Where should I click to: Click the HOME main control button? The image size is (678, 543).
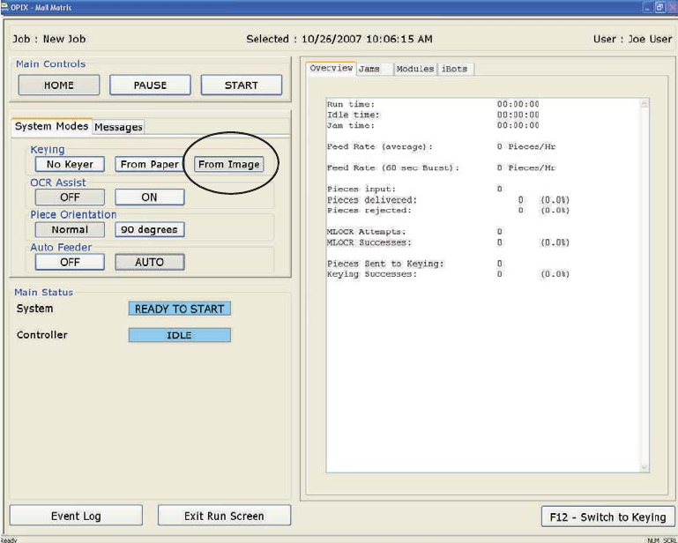point(59,86)
